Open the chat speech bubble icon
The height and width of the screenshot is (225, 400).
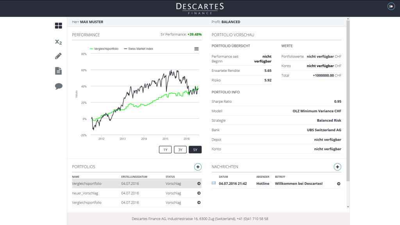coord(58,86)
